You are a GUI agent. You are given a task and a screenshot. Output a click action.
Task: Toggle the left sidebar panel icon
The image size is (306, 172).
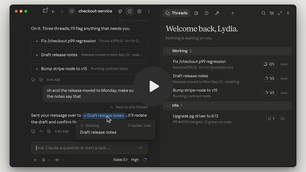pos(45,11)
